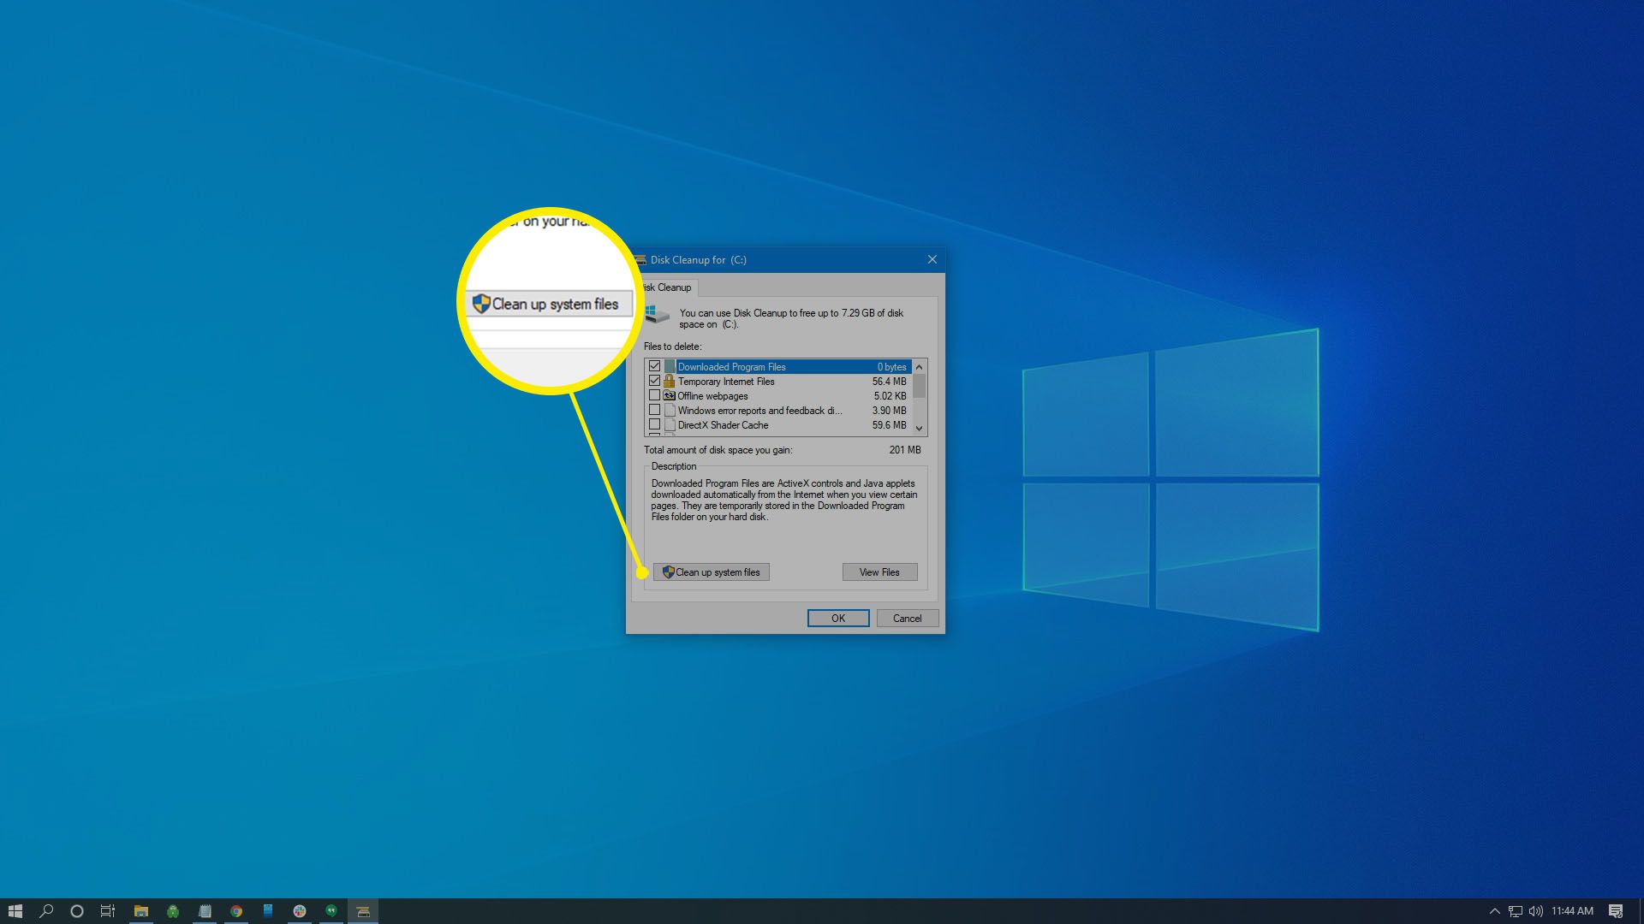Confirm the dialog with OK

[x=837, y=618]
